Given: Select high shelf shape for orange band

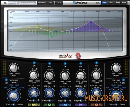Looking at the screenshot, I should tap(101, 105).
